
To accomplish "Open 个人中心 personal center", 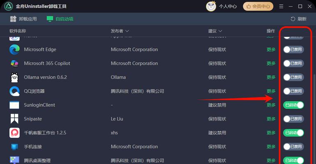I will [x=228, y=7].
